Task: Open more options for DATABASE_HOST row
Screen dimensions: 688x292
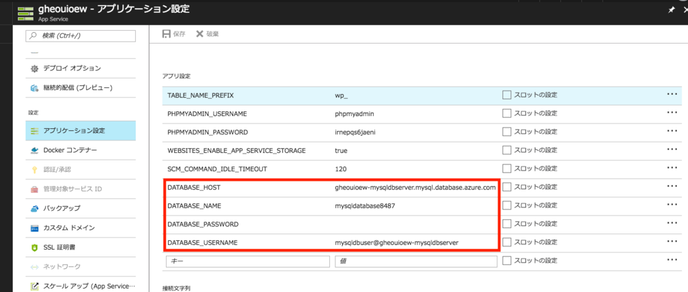Action: click(x=672, y=186)
